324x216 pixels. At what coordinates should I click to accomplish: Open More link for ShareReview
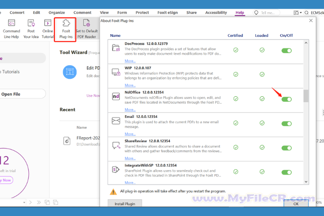click(130, 158)
